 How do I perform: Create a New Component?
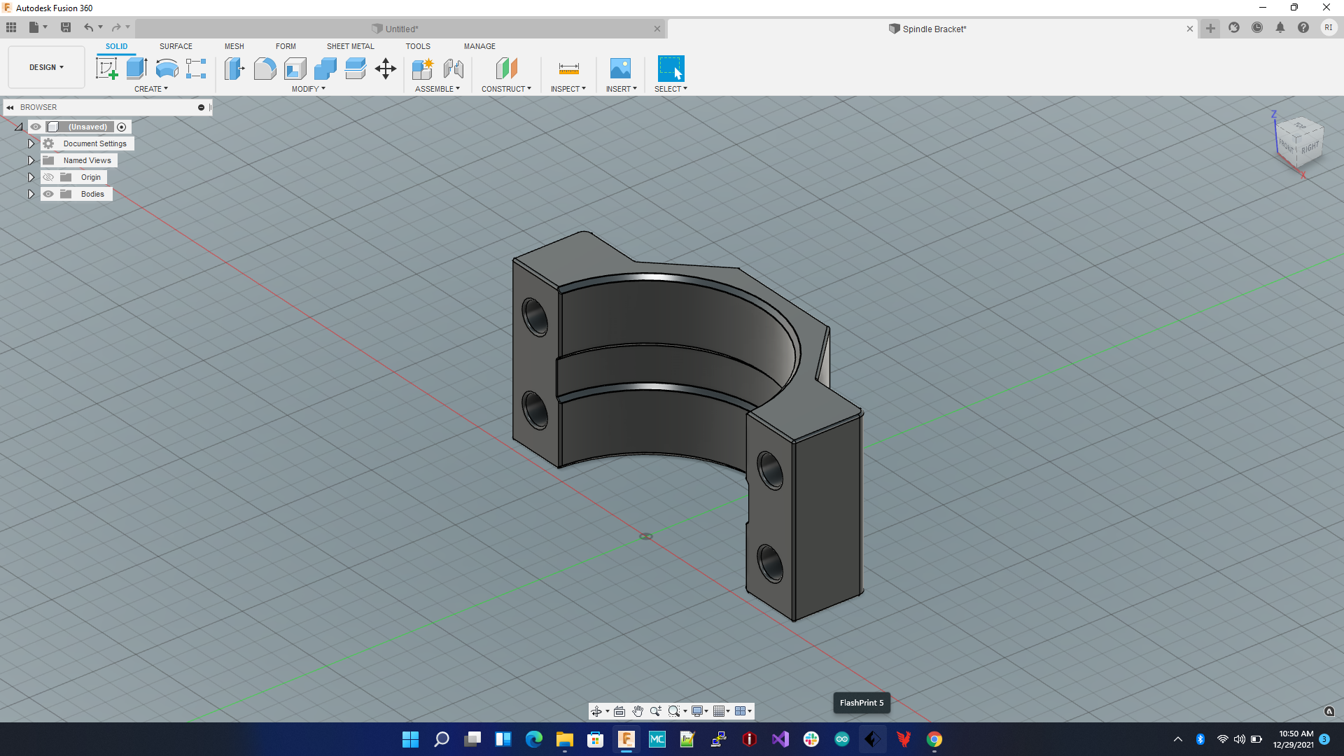[x=423, y=69]
